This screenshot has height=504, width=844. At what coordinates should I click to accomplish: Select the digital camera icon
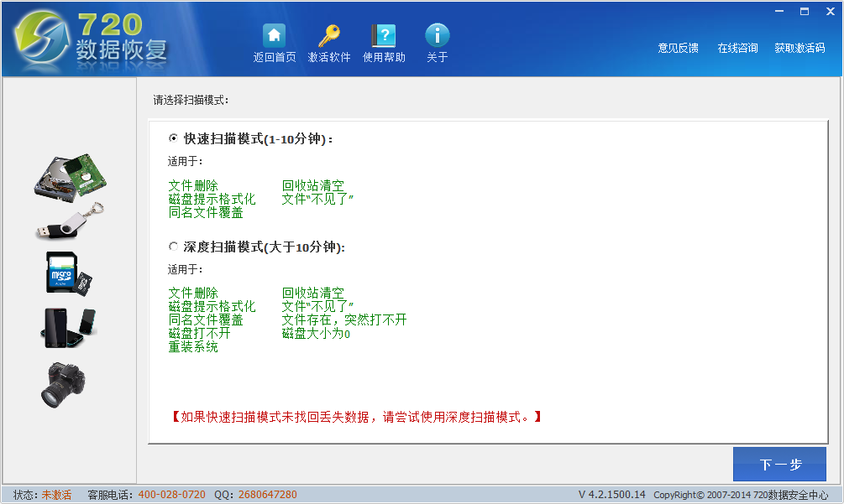(64, 385)
